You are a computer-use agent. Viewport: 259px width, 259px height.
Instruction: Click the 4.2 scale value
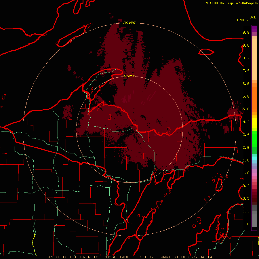246,122
